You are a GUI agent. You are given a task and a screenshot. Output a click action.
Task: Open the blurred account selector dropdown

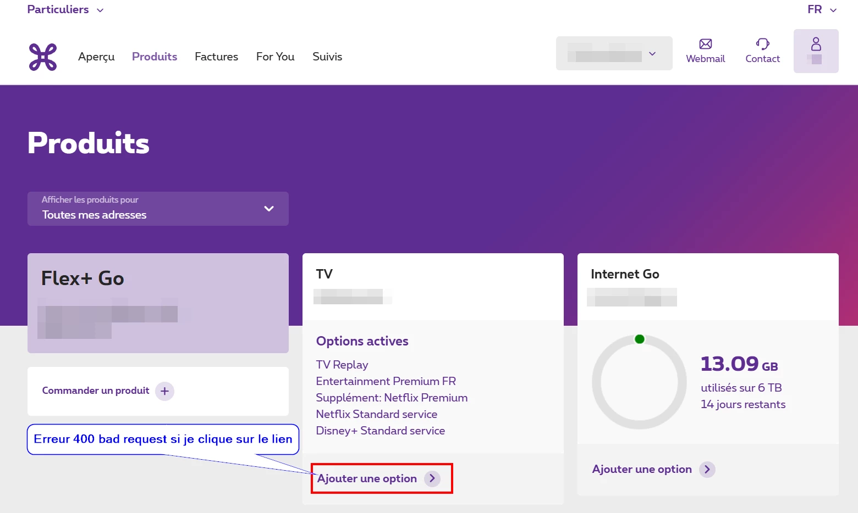(614, 53)
